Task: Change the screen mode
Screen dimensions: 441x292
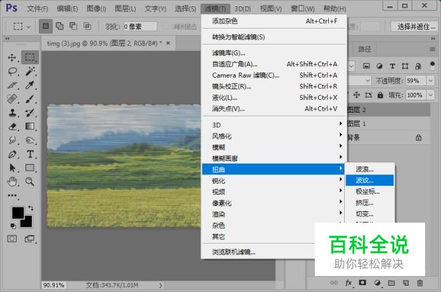Action: (29, 239)
